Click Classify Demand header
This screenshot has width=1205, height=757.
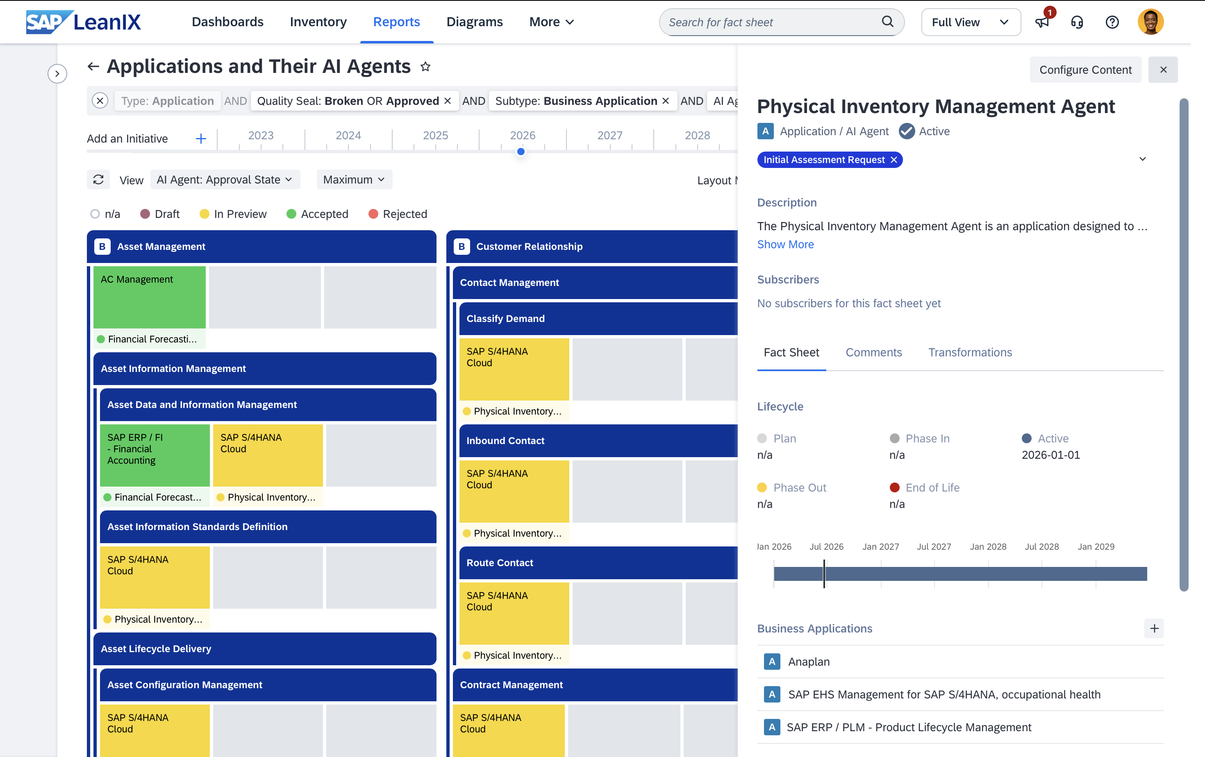point(598,319)
